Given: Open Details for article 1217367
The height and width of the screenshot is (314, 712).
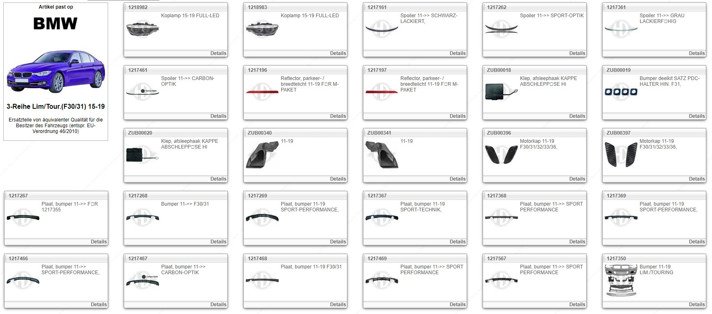Looking at the screenshot, I should [458, 242].
